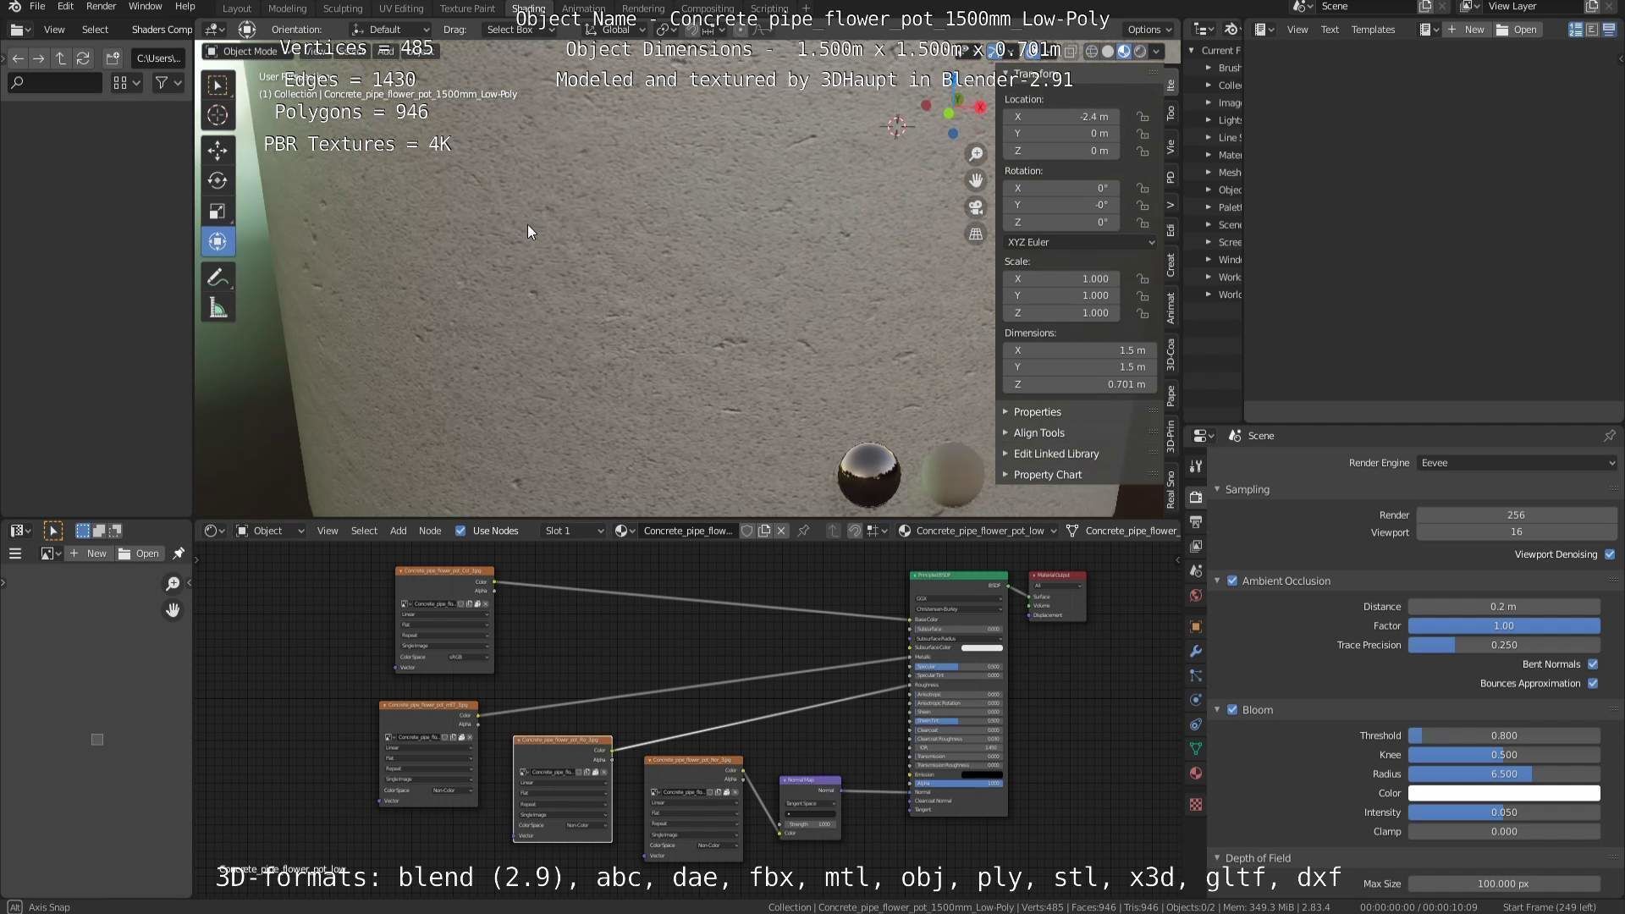The image size is (1625, 914).
Task: Toggle the Use Nodes checkbox
Action: tap(460, 531)
